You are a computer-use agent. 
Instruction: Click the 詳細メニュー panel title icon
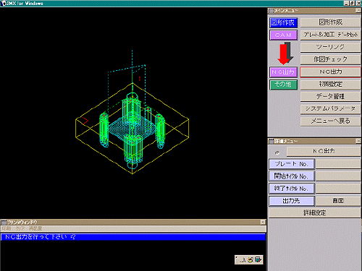(271, 141)
